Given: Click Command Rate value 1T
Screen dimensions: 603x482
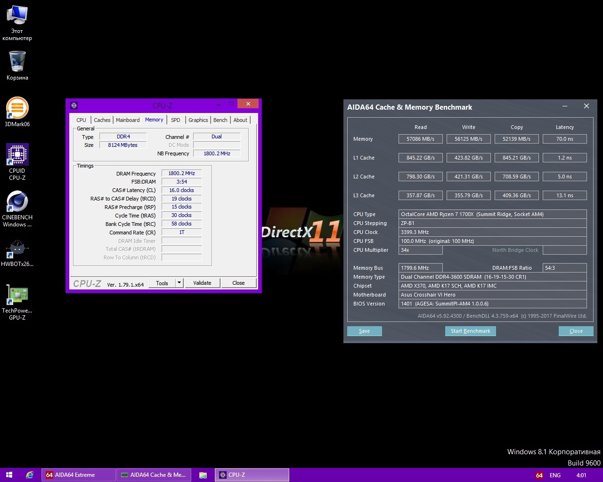Looking at the screenshot, I should (181, 232).
